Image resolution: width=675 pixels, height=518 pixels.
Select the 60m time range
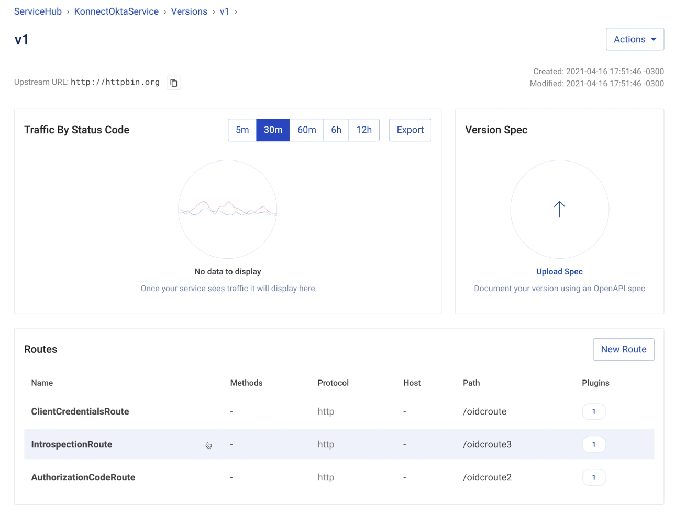(306, 130)
